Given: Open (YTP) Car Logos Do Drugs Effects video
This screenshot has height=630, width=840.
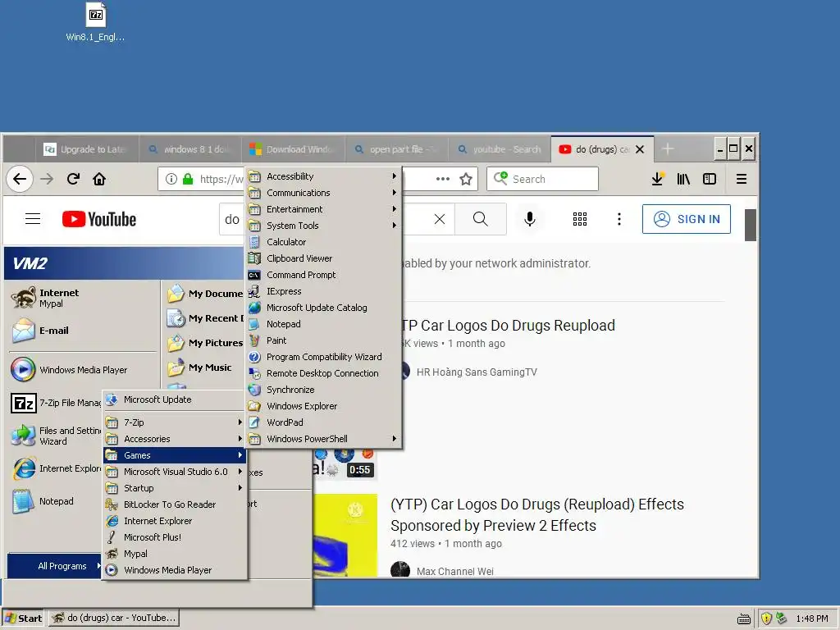Looking at the screenshot, I should coord(537,515).
